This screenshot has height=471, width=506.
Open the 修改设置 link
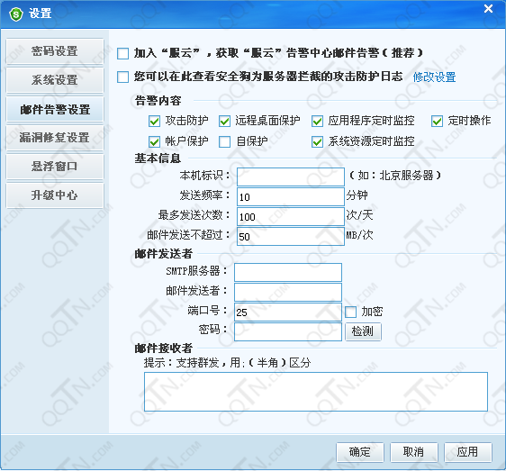click(x=434, y=77)
